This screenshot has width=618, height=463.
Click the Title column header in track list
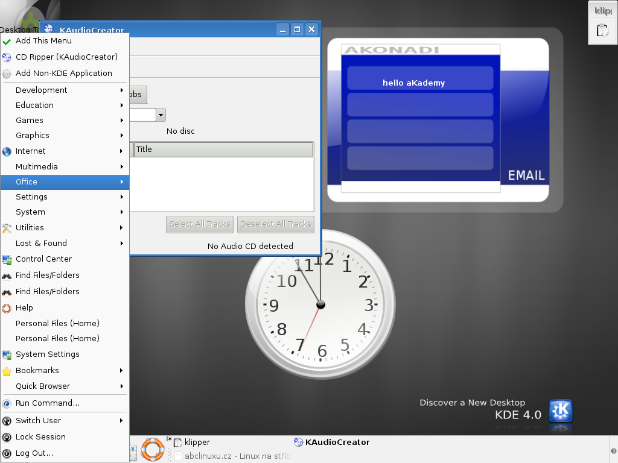point(223,150)
